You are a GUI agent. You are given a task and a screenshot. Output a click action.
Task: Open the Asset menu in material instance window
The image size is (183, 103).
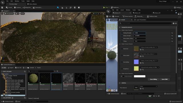[x=122, y=10]
